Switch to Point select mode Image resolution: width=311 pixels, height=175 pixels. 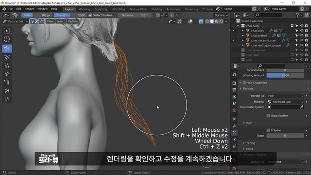pos(37,21)
